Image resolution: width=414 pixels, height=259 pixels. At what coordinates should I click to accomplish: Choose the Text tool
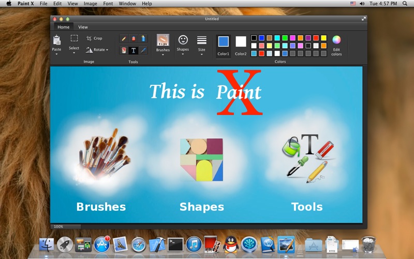pos(134,50)
